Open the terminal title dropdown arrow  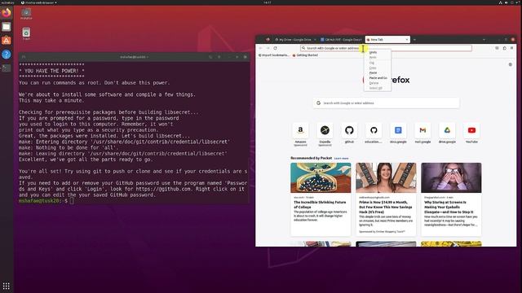(x=148, y=57)
